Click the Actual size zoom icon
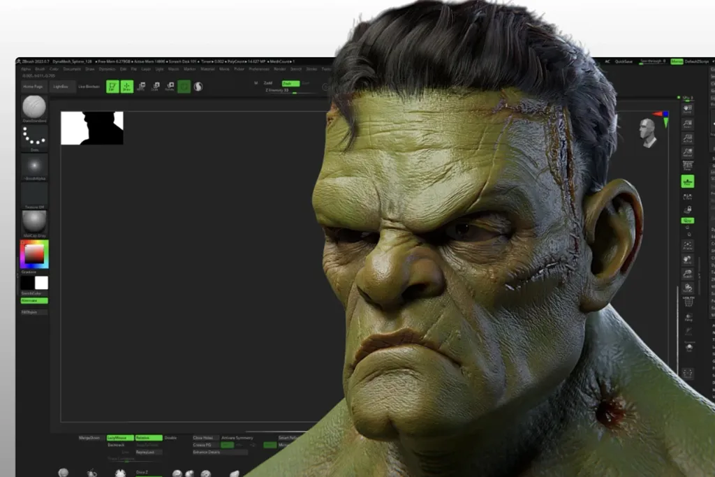715x477 pixels. click(x=688, y=138)
